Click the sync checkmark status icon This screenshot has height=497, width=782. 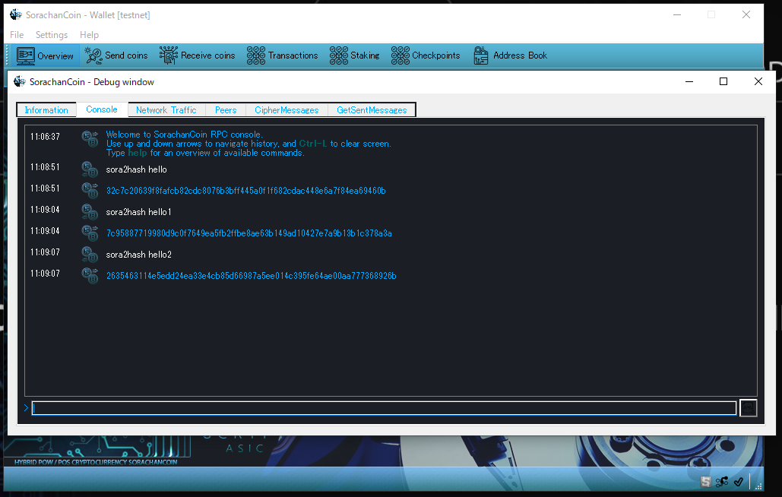[738, 481]
